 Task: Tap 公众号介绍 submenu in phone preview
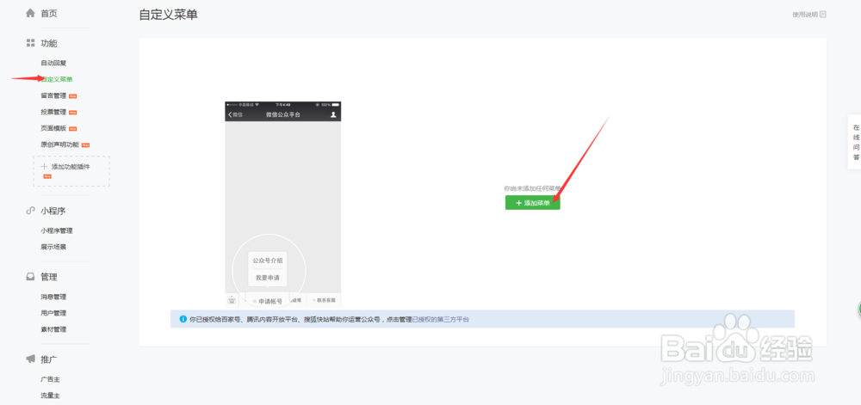coord(268,261)
